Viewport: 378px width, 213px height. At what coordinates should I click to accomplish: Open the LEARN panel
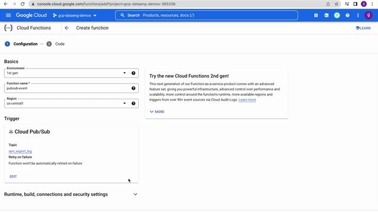pyautogui.click(x=363, y=28)
